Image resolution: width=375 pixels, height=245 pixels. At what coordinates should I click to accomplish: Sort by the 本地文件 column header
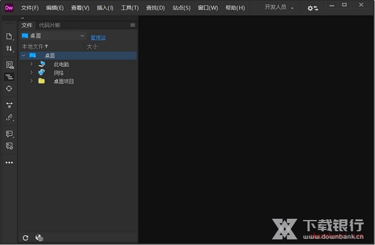(35, 46)
